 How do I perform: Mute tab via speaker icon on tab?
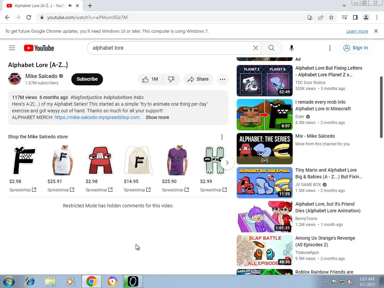coord(70,6)
